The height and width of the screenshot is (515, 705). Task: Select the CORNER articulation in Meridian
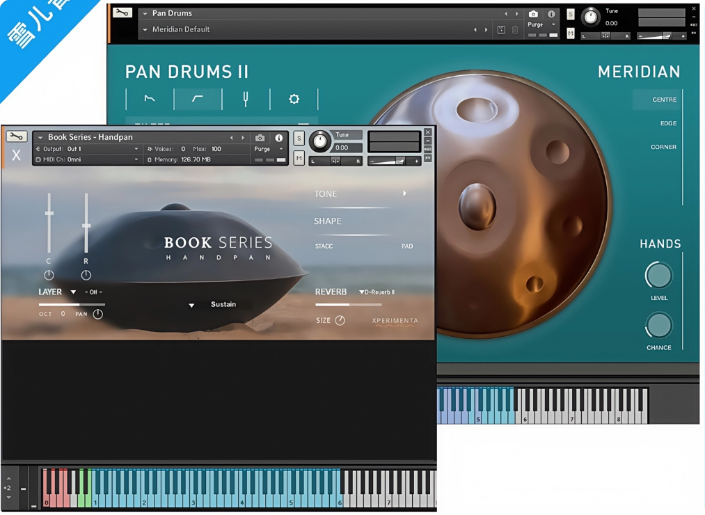pos(663,147)
